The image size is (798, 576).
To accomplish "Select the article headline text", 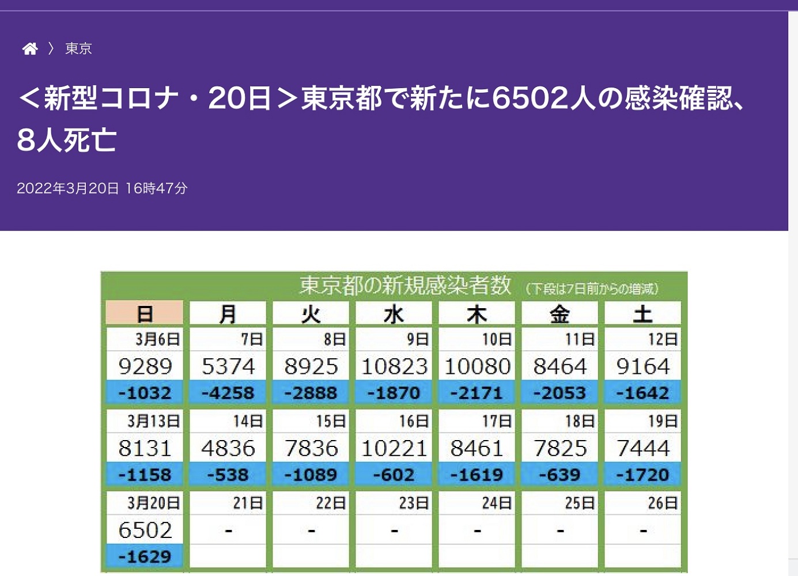I will 383,119.
